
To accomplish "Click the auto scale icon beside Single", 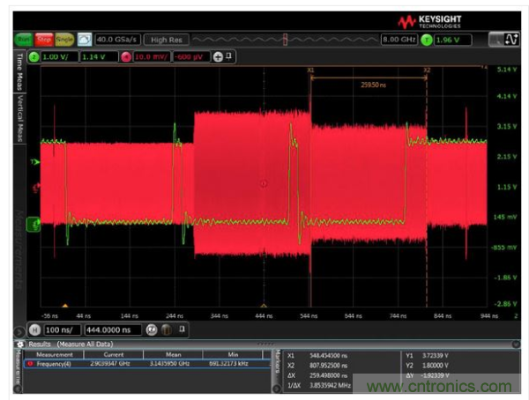I will tap(85, 40).
